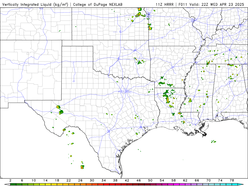This screenshot has height=186, width=248.
Task: Click the legend value "18"
Action: coord(57,180)
